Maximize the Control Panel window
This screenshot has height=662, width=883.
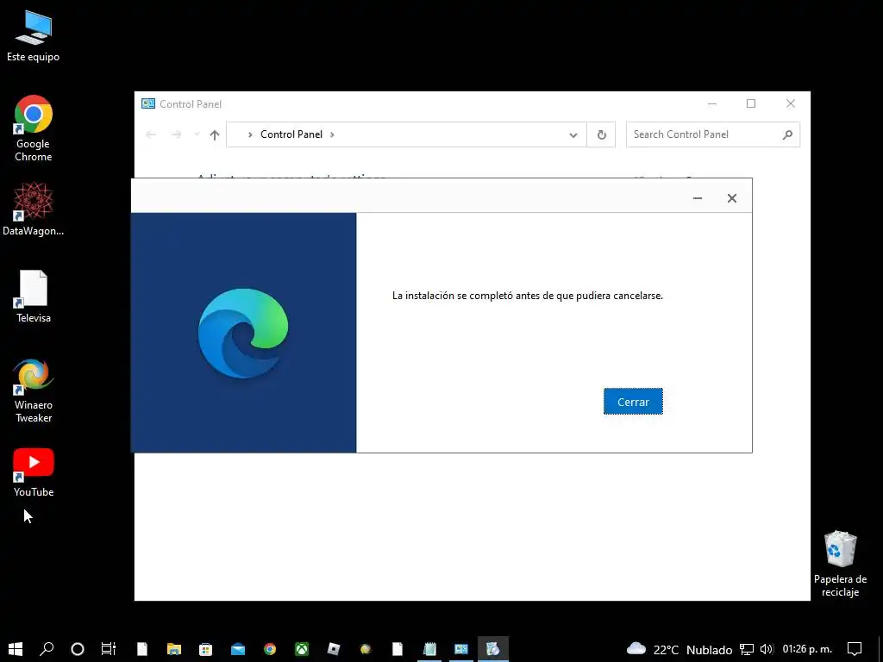point(751,103)
